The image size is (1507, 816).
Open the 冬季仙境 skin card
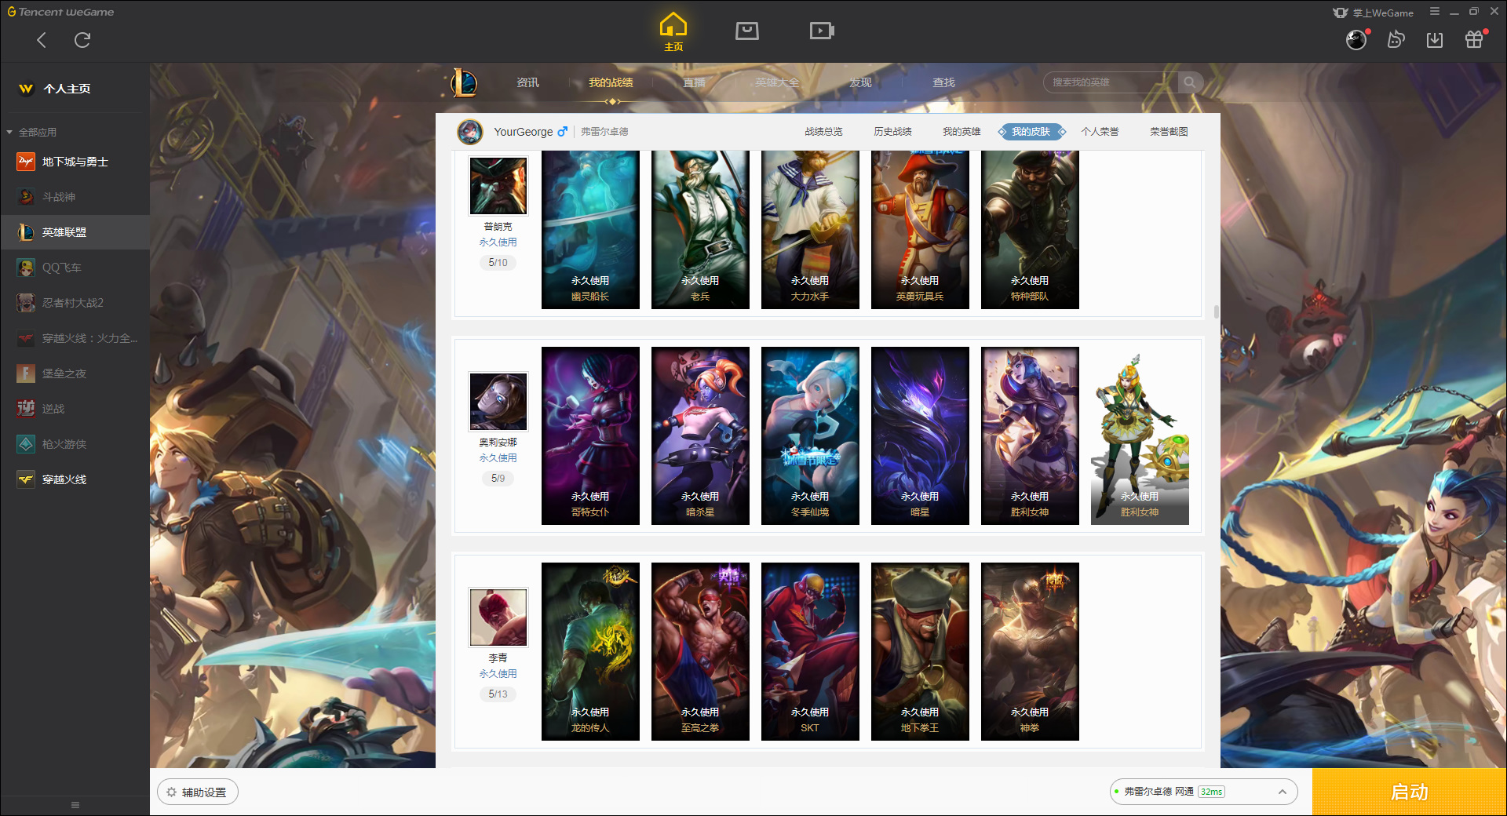[x=810, y=435]
